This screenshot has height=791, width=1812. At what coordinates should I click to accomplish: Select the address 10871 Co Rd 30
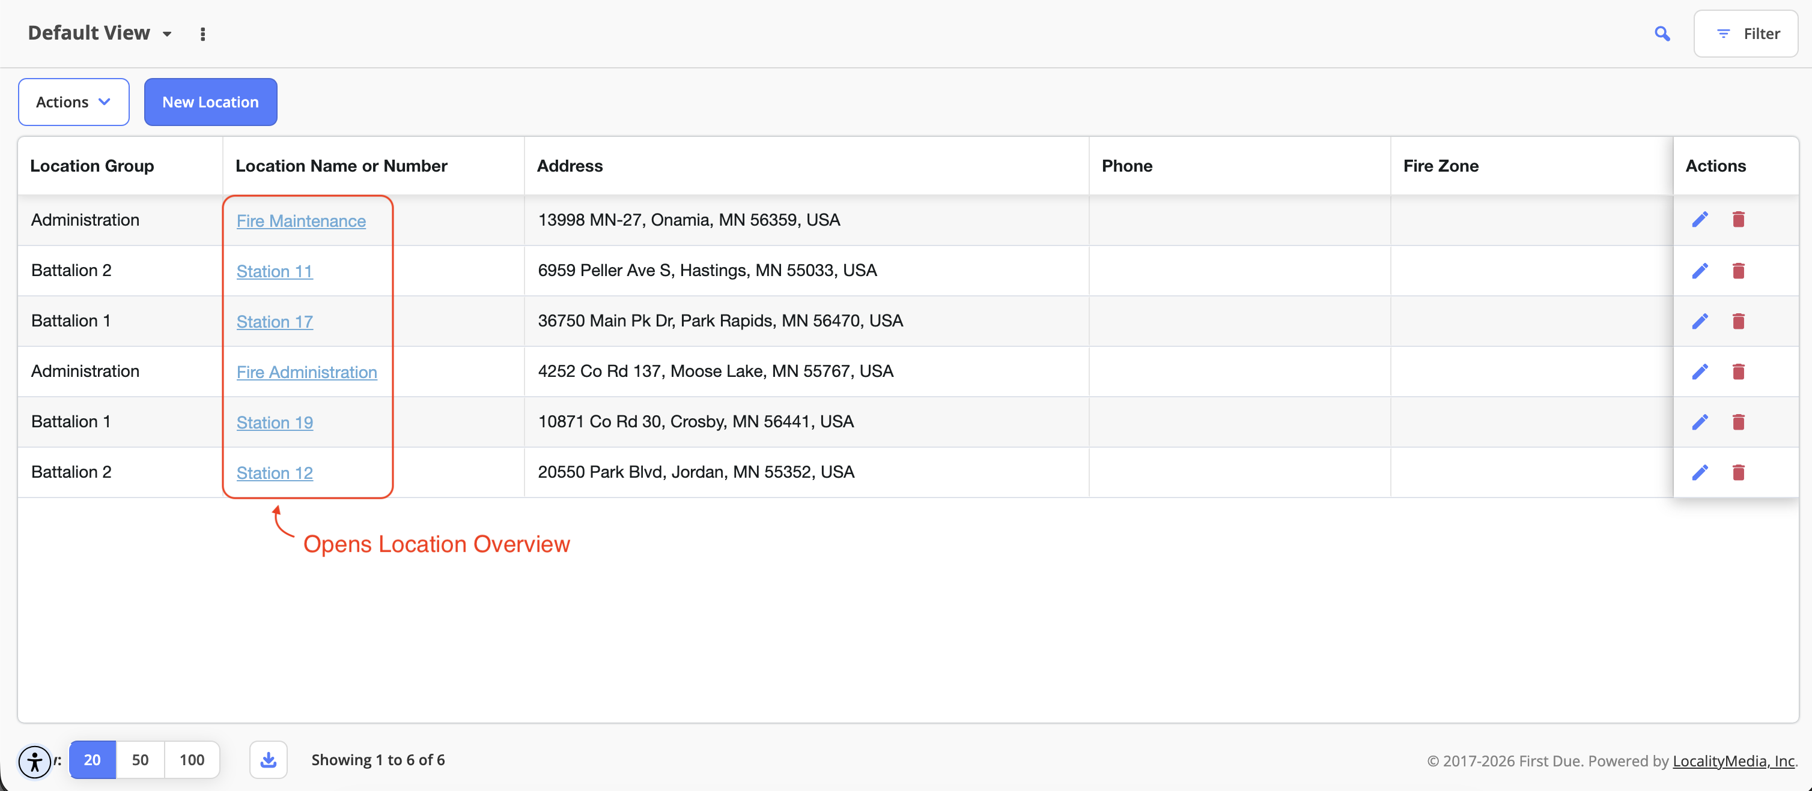(x=696, y=422)
